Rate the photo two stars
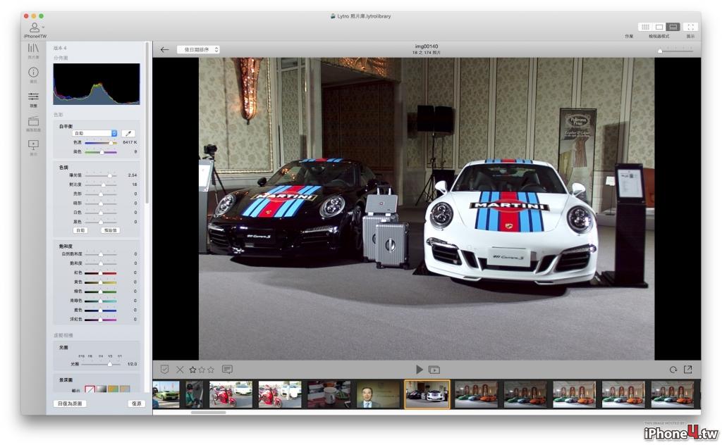Viewport: 722px width, 445px height. [202, 370]
